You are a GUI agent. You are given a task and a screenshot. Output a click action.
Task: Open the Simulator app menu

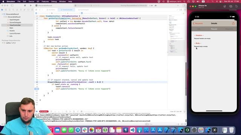point(11,1)
